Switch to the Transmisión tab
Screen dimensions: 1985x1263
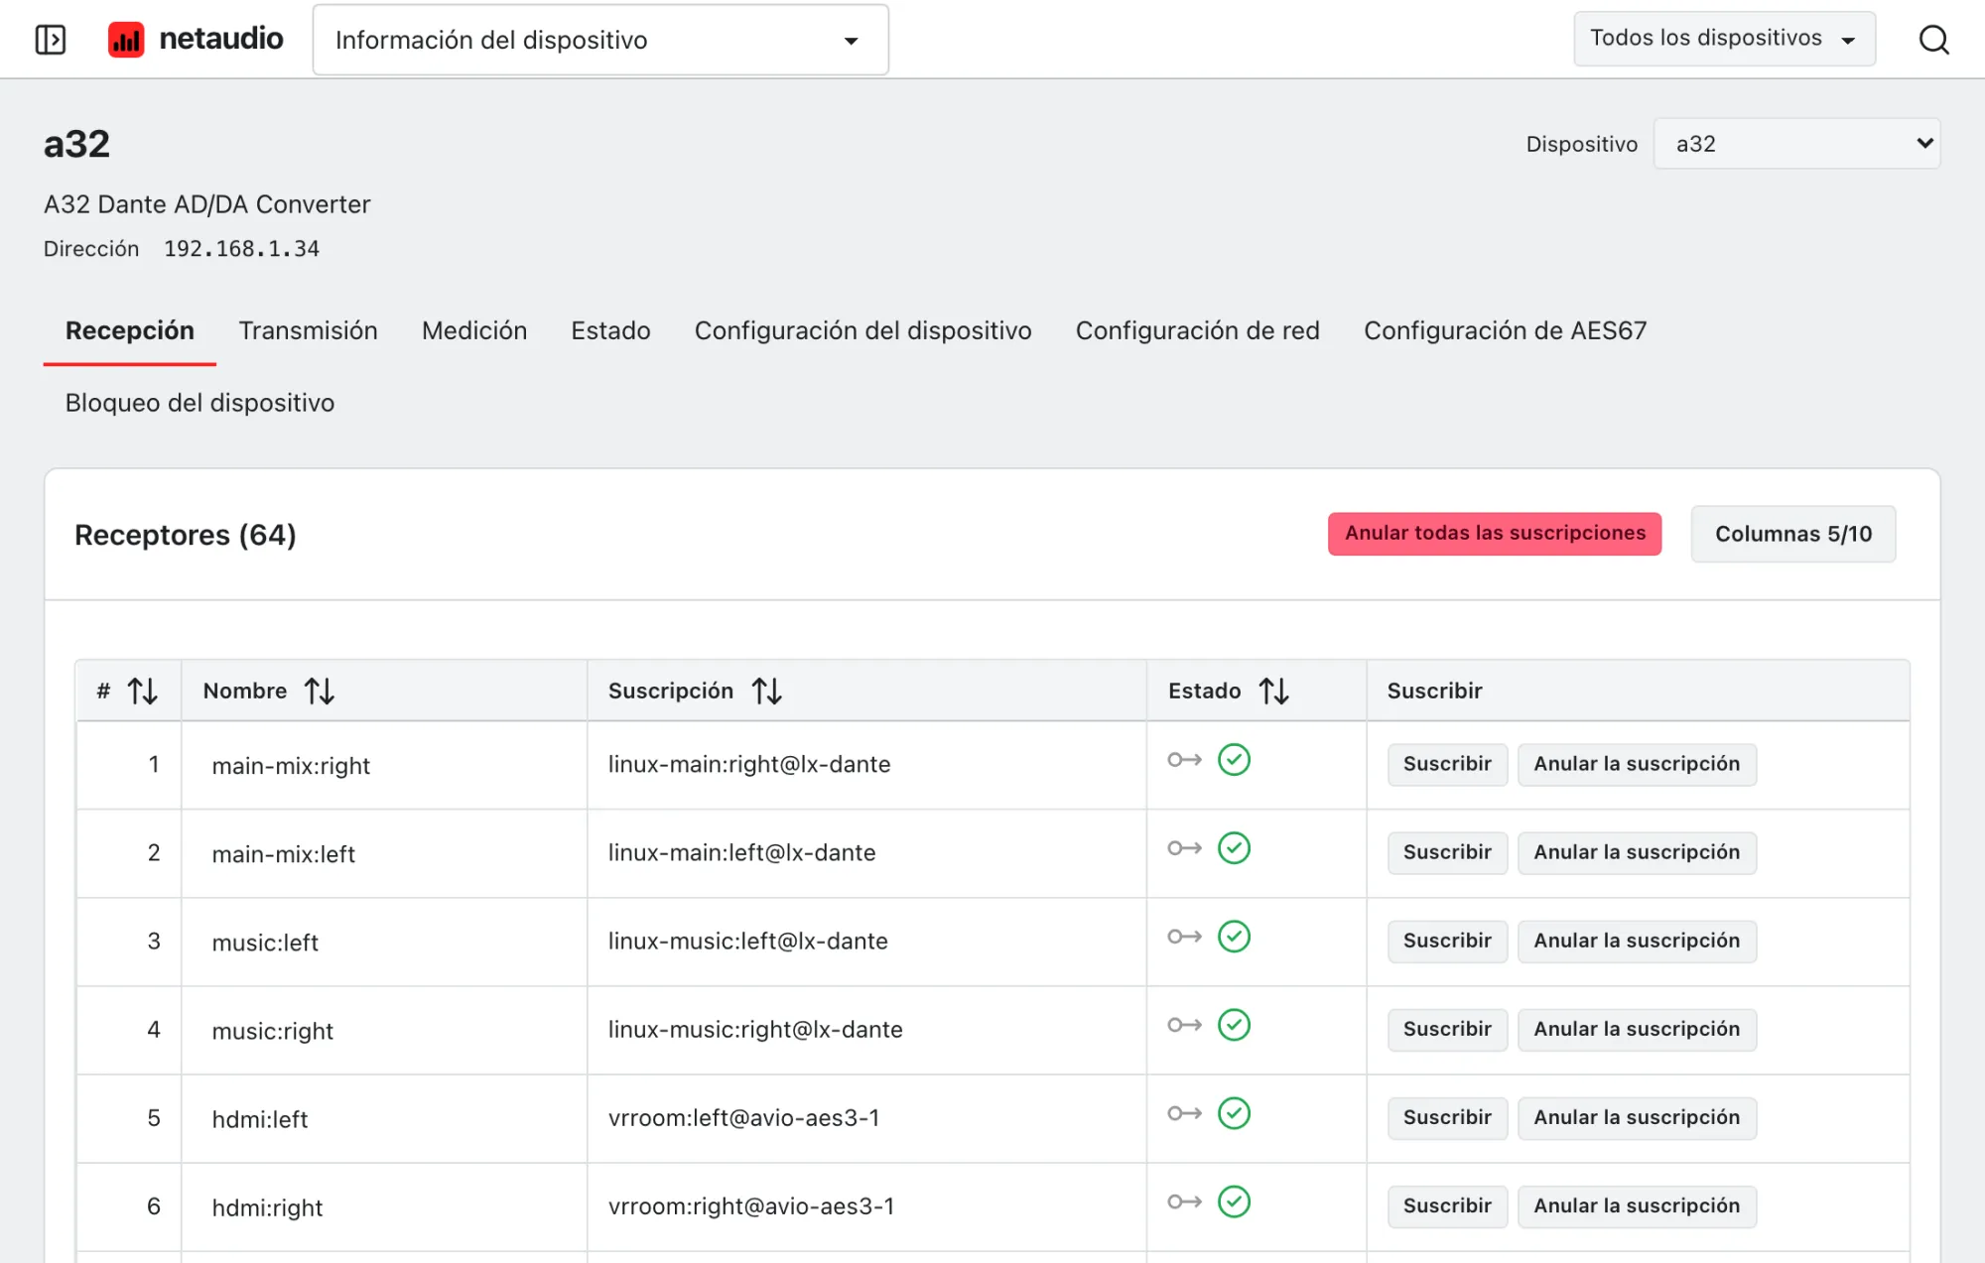click(308, 330)
